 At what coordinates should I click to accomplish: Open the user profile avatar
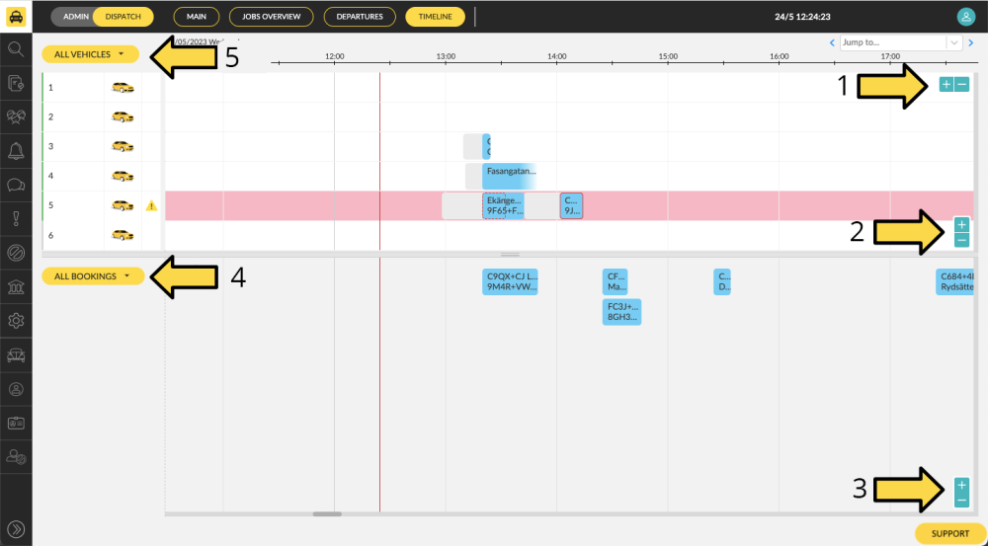[x=965, y=16]
